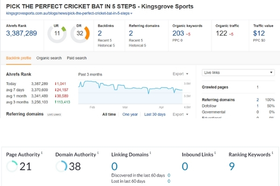Image resolution: width=280 pixels, height=186 pixels.
Task: Open the Export menu above rank chart
Action: click(180, 74)
